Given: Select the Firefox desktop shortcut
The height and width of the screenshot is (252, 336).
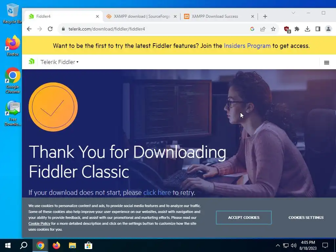Looking at the screenshot, I should click(x=12, y=46).
